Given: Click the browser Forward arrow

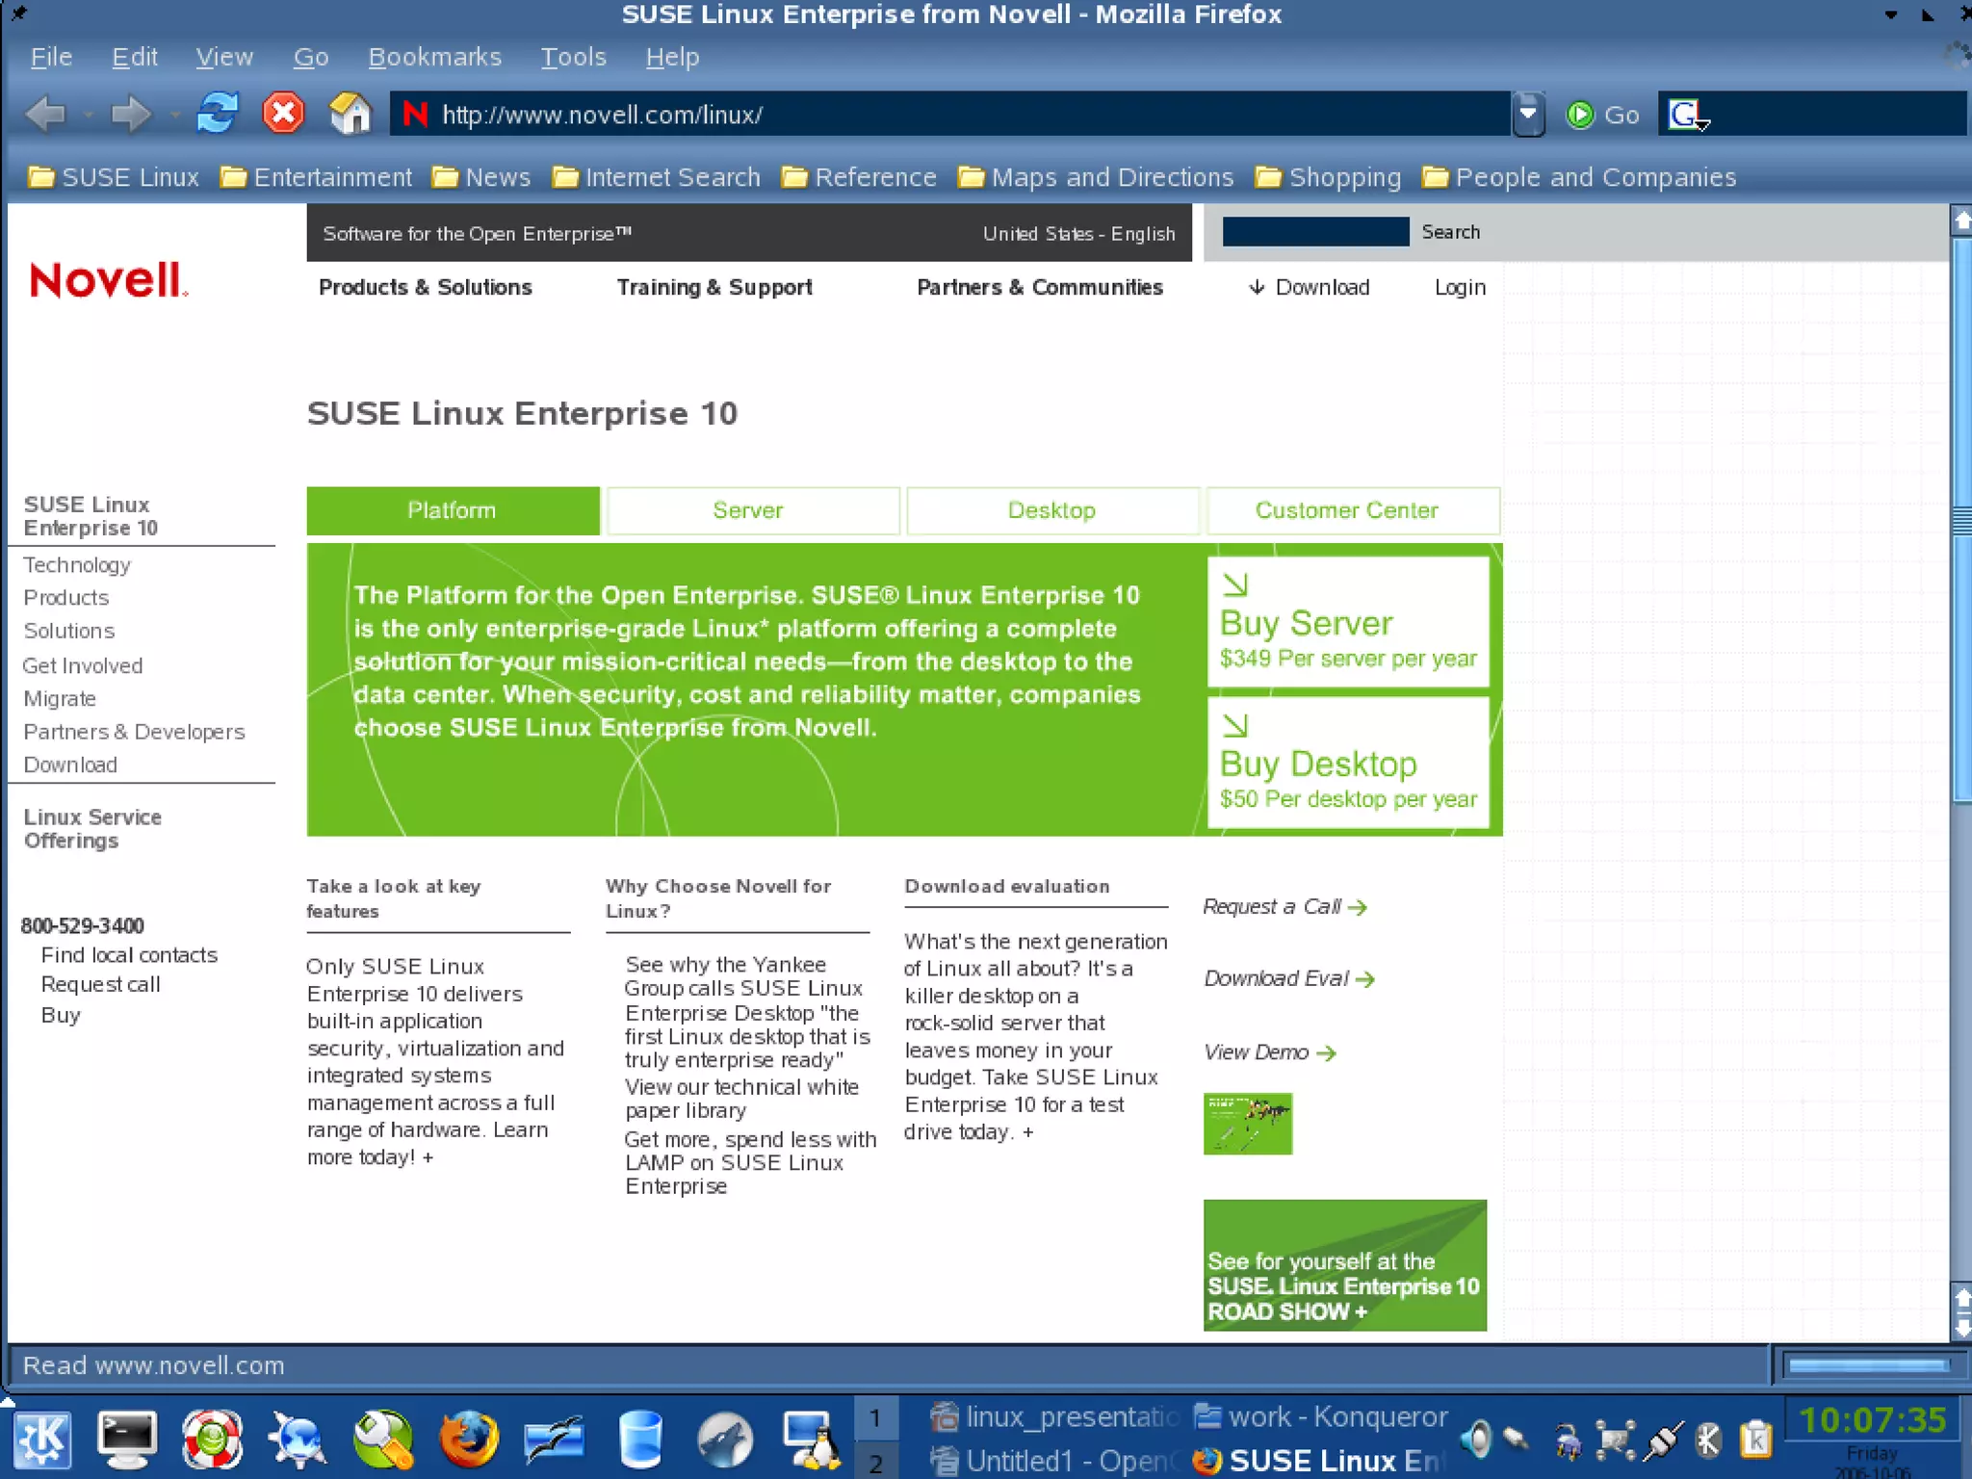Looking at the screenshot, I should (130, 115).
